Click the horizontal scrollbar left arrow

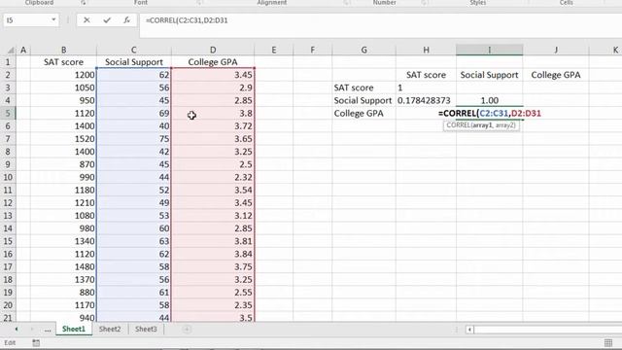pyautogui.click(x=469, y=330)
